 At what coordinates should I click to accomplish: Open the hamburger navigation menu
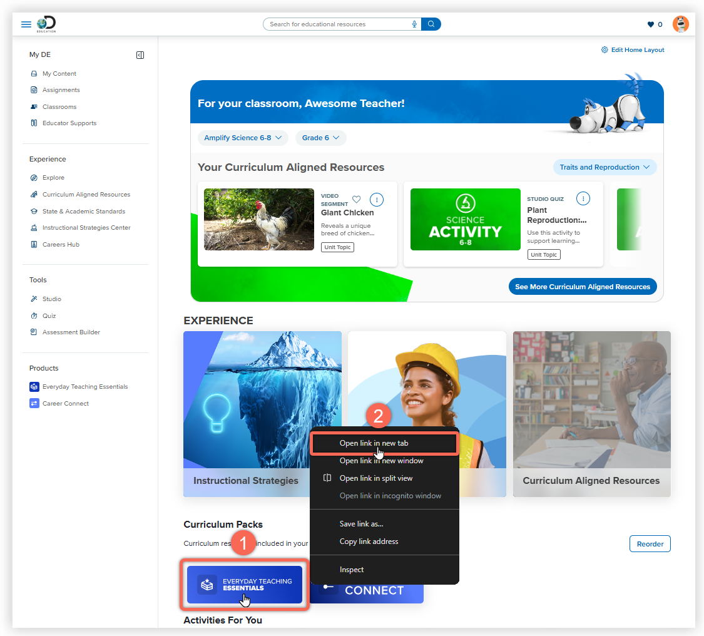pos(26,24)
